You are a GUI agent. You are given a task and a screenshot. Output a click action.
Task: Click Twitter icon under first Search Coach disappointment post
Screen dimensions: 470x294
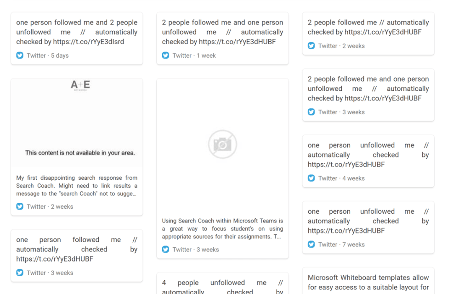tap(20, 206)
